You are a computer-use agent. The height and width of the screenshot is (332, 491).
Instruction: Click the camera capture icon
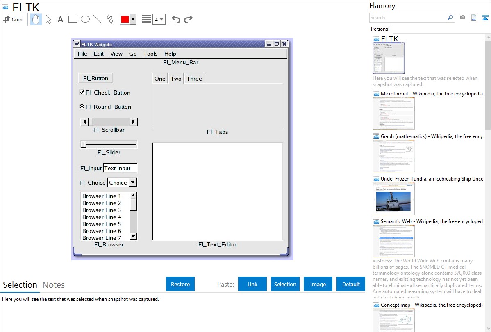462,18
